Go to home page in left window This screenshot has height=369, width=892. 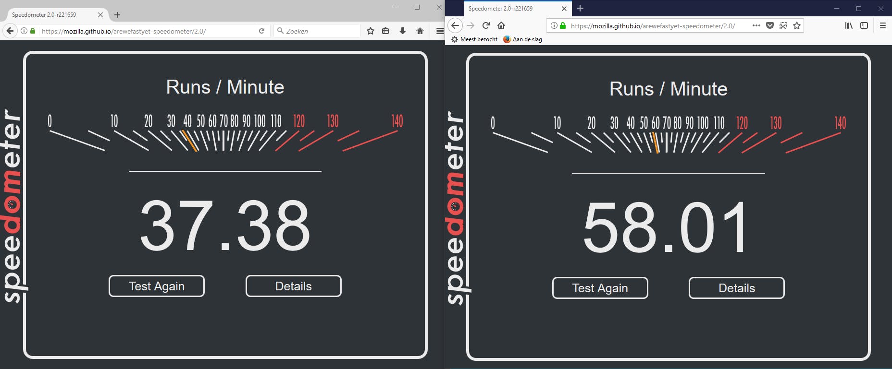click(420, 31)
